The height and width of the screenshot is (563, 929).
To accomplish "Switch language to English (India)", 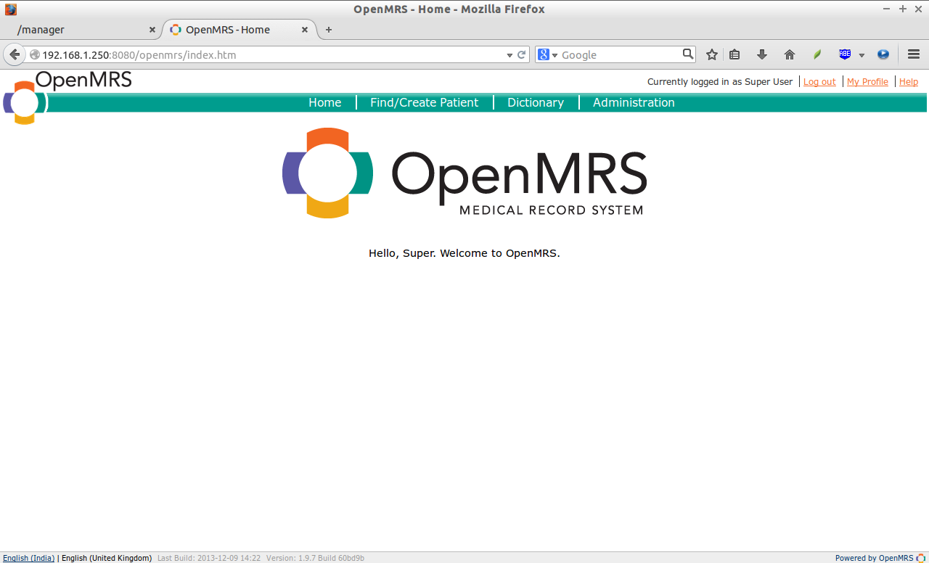I will tap(29, 558).
